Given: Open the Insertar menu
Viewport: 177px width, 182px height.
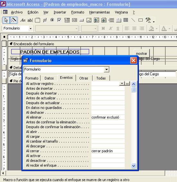Looking at the screenshot, I should tap(60, 12).
